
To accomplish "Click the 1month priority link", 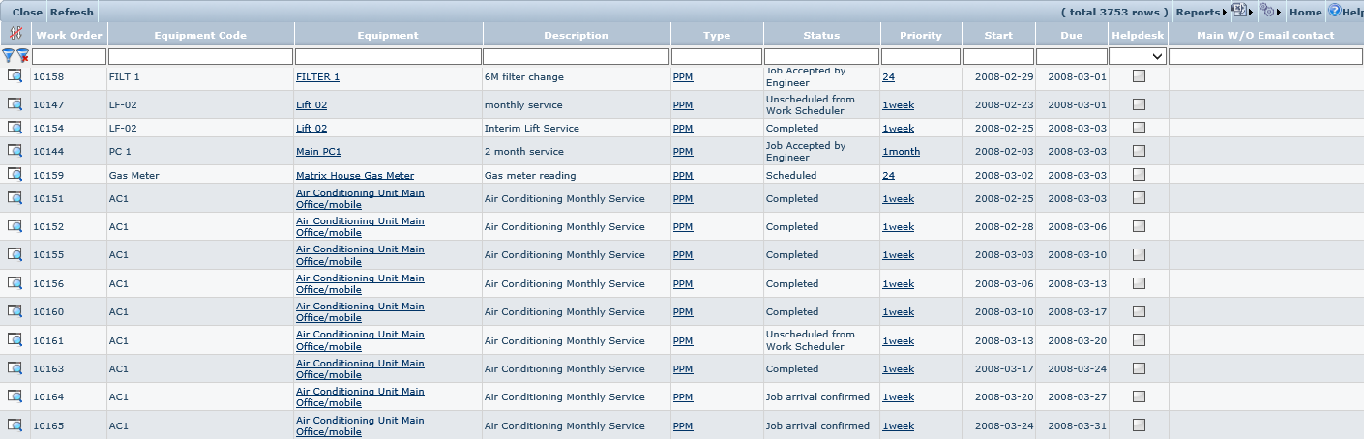I will click(901, 152).
